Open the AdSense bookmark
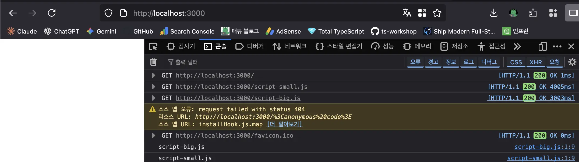The image size is (579, 162). 283,31
